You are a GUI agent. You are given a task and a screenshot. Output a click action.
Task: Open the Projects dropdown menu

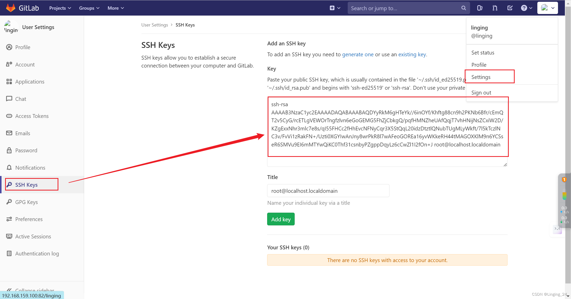coord(60,8)
